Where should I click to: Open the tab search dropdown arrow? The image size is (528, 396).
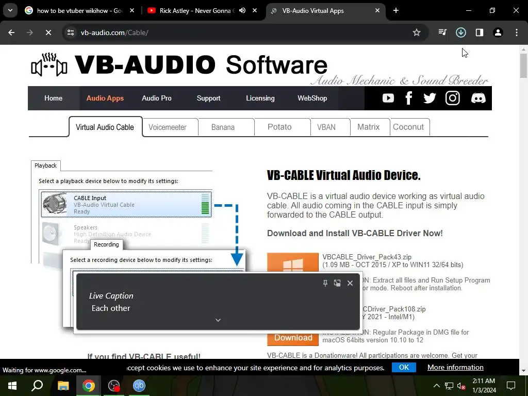10,10
